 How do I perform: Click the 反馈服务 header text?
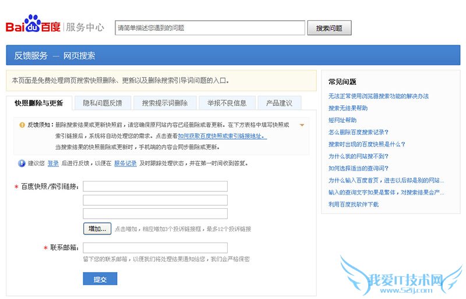pos(31,55)
